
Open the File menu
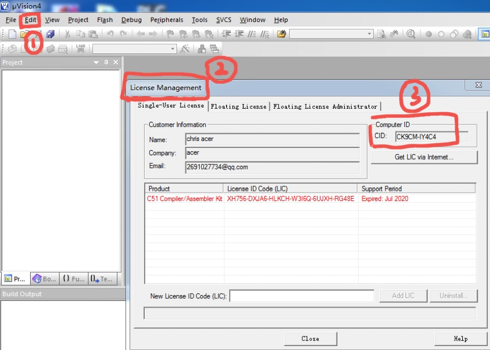pyautogui.click(x=11, y=20)
